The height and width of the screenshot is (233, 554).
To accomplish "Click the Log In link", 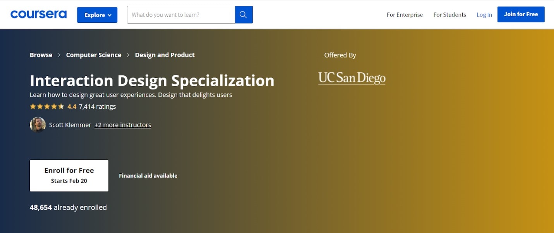I will 484,15.
